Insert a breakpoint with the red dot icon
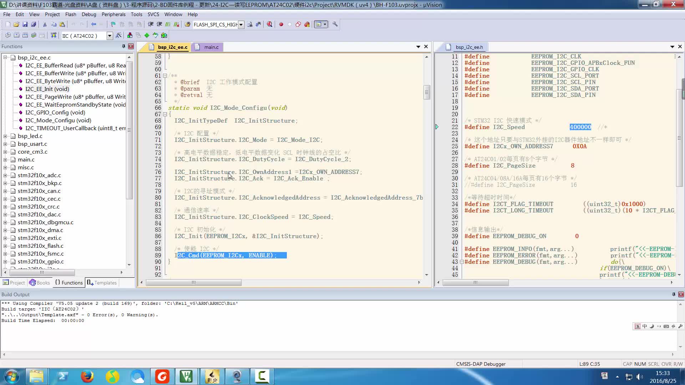The image size is (685, 385). (x=281, y=24)
